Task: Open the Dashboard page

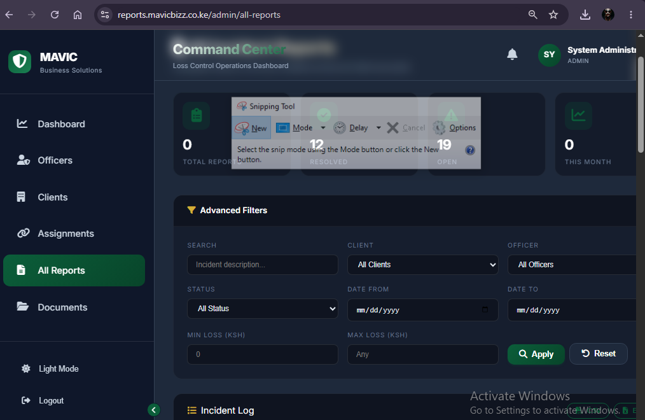Action: [74, 124]
